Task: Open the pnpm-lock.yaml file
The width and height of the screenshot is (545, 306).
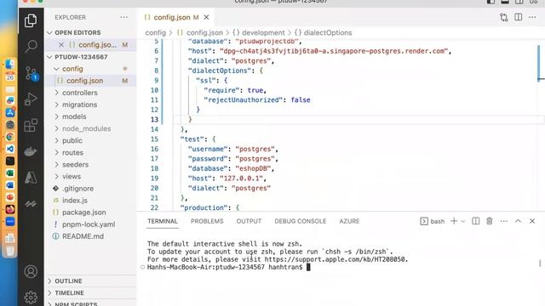Action: point(89,224)
